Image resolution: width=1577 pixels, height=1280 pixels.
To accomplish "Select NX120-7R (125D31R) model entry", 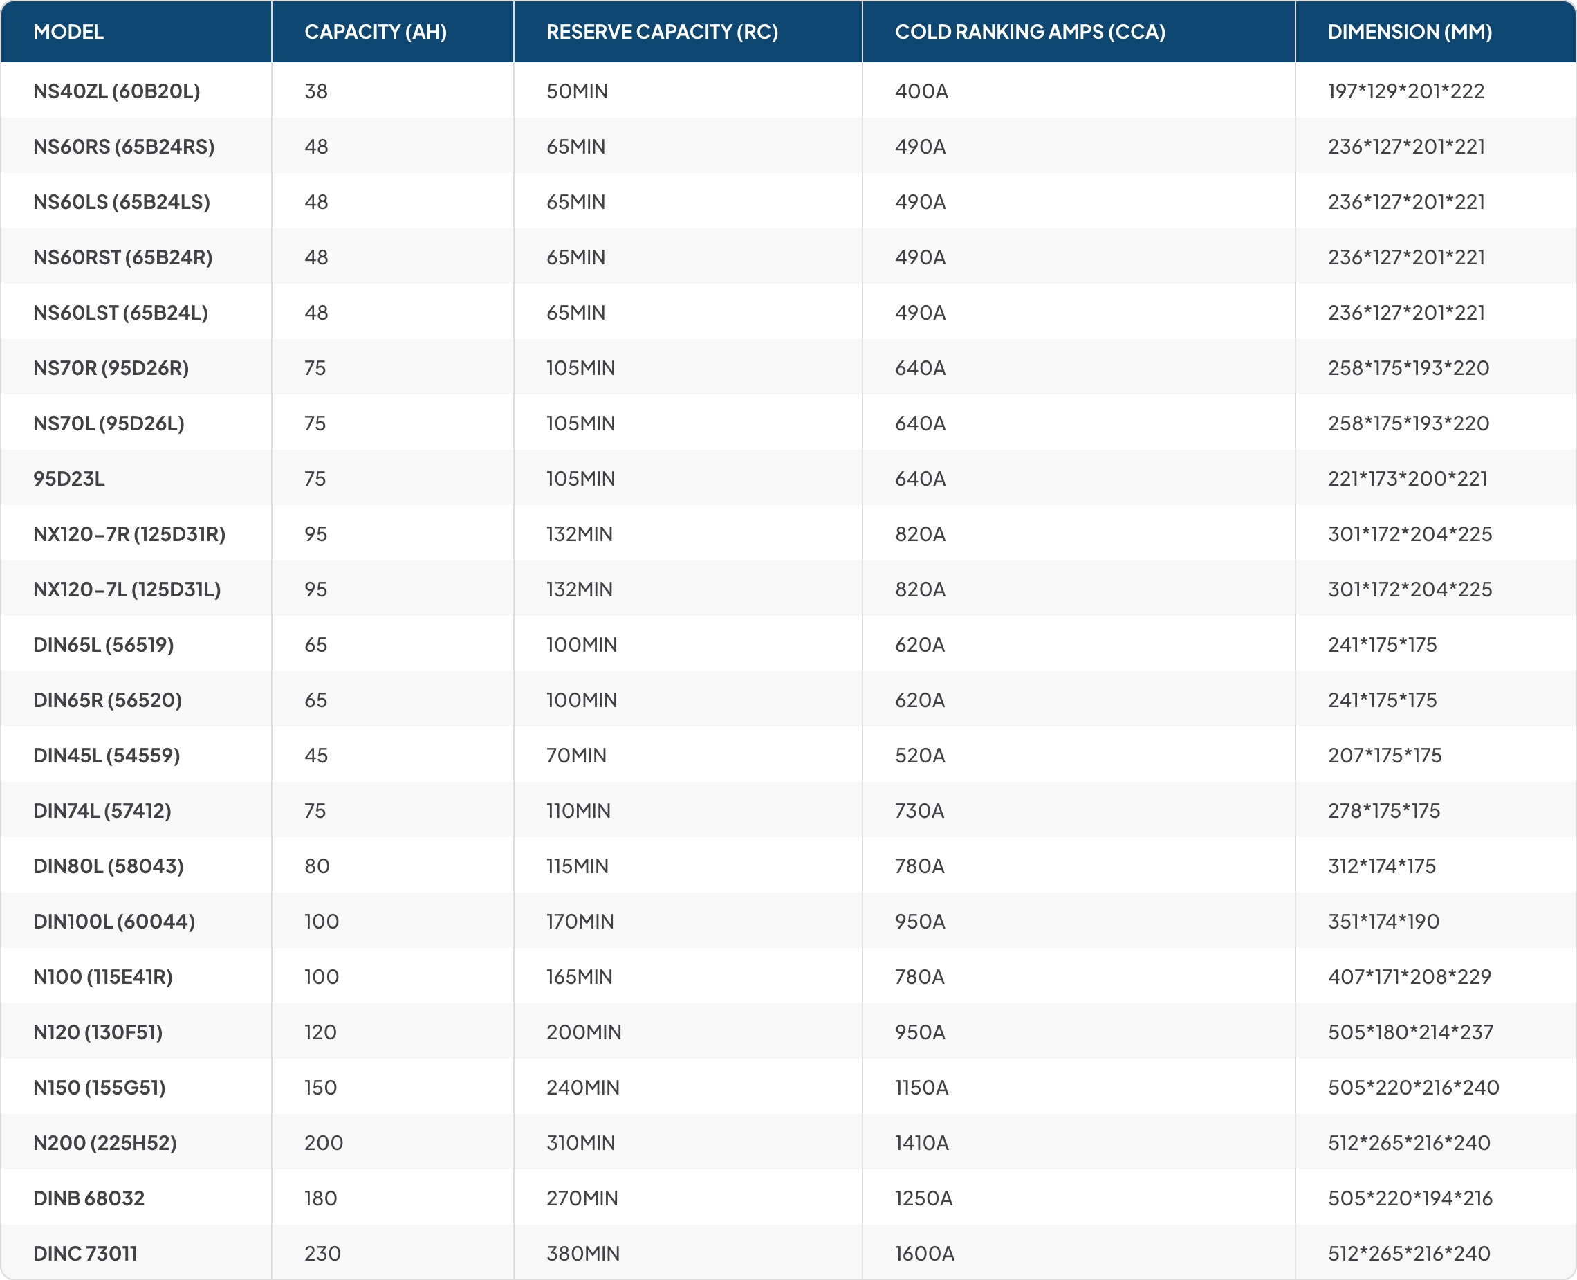I will pos(129,533).
